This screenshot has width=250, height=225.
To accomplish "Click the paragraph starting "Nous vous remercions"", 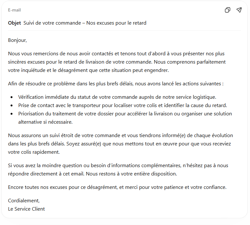I will pos(117,62).
